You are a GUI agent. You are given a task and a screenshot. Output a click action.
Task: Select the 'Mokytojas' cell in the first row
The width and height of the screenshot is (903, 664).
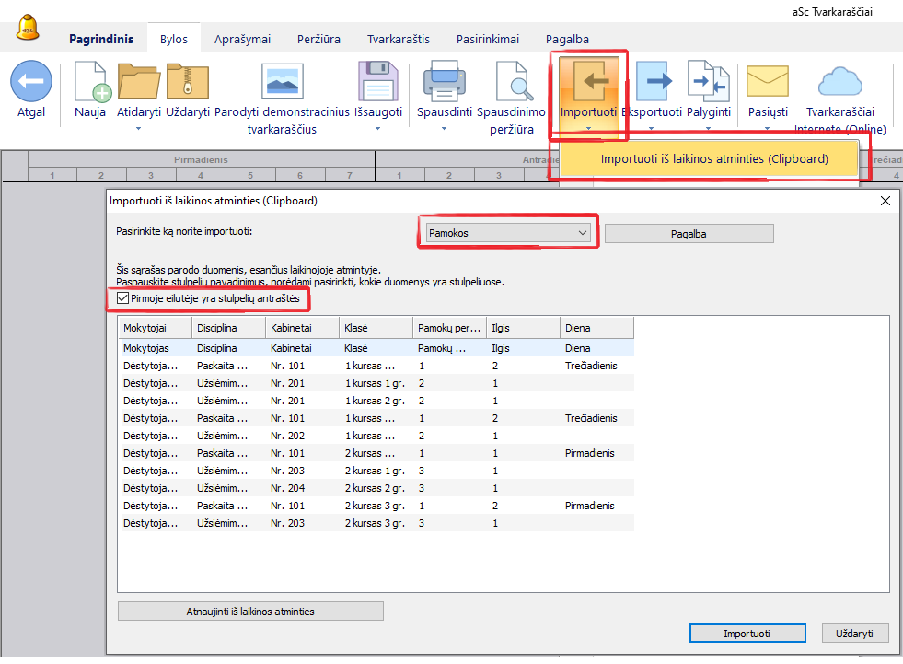point(146,348)
